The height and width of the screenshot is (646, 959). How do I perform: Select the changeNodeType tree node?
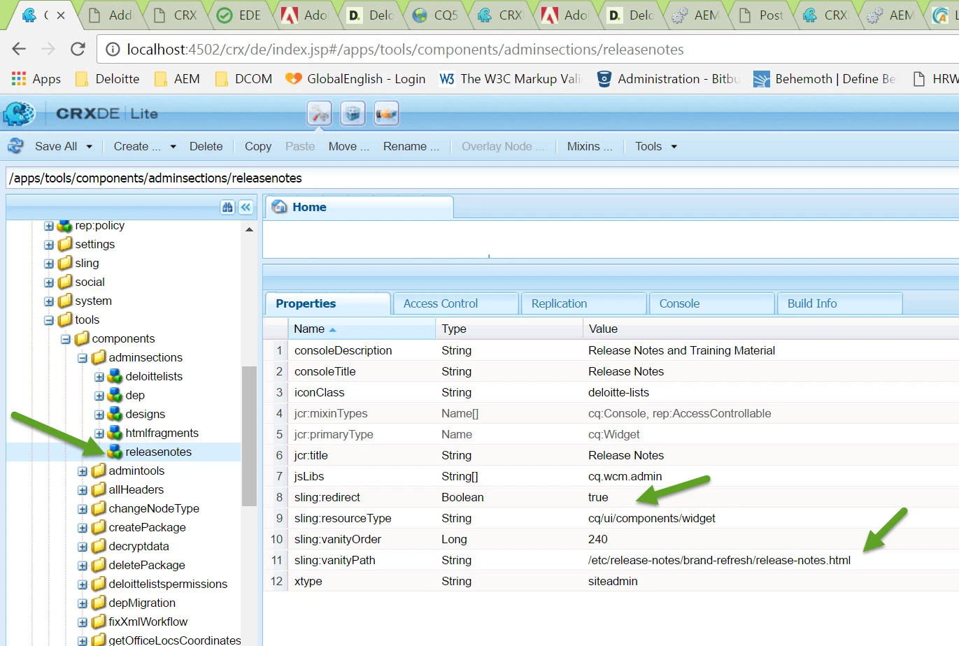coord(154,508)
